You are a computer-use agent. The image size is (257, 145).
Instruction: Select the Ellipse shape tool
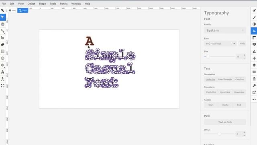click(3, 58)
